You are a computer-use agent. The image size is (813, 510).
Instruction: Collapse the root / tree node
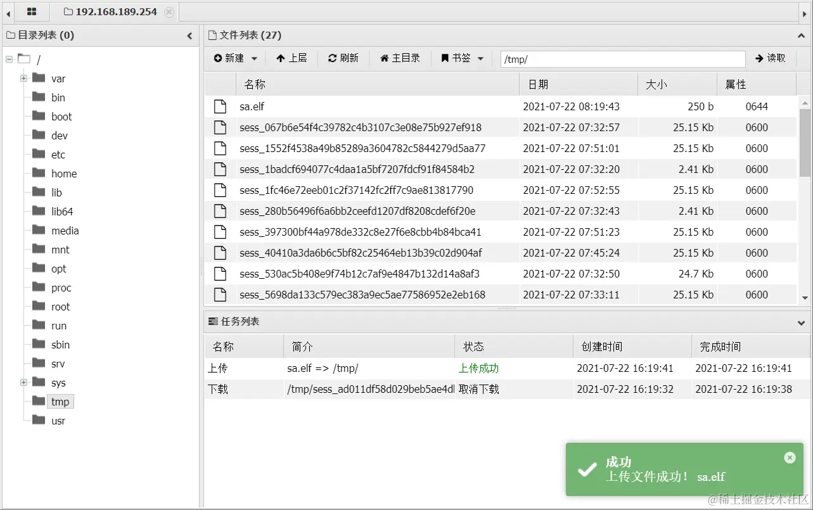(x=9, y=60)
